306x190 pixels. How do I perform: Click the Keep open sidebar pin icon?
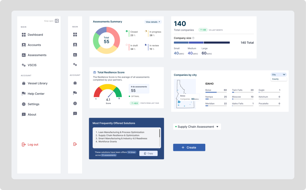point(56,21)
